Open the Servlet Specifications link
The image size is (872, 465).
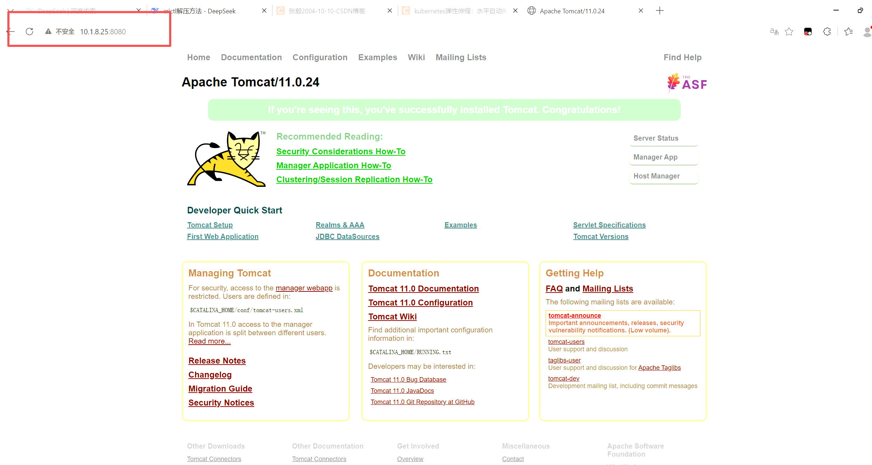pos(609,225)
